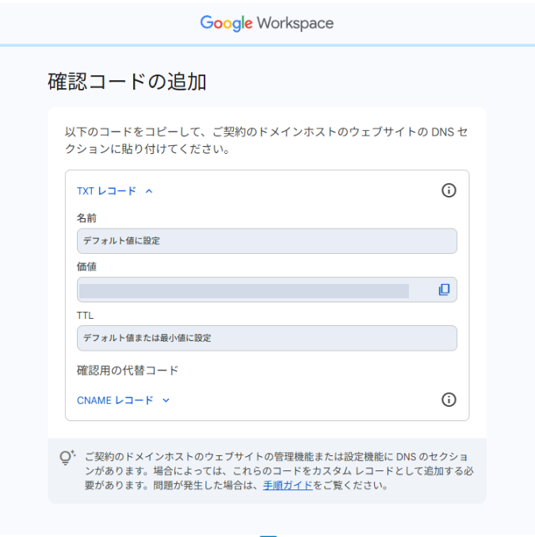Expand section using the CNAME レコード down chevron
Screen dimensions: 535x537
point(166,401)
